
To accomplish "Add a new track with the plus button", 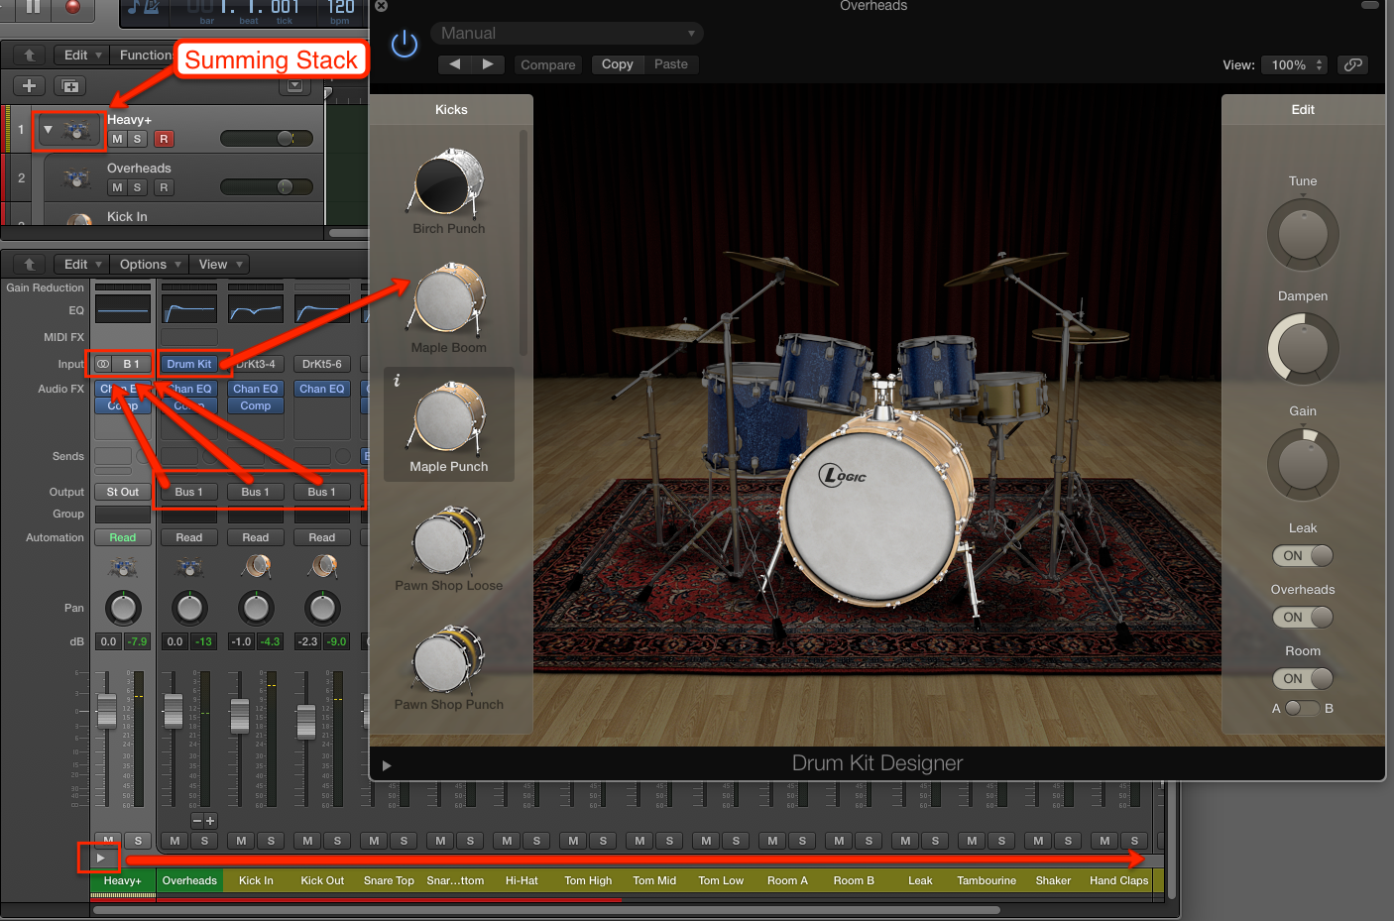I will pyautogui.click(x=30, y=86).
